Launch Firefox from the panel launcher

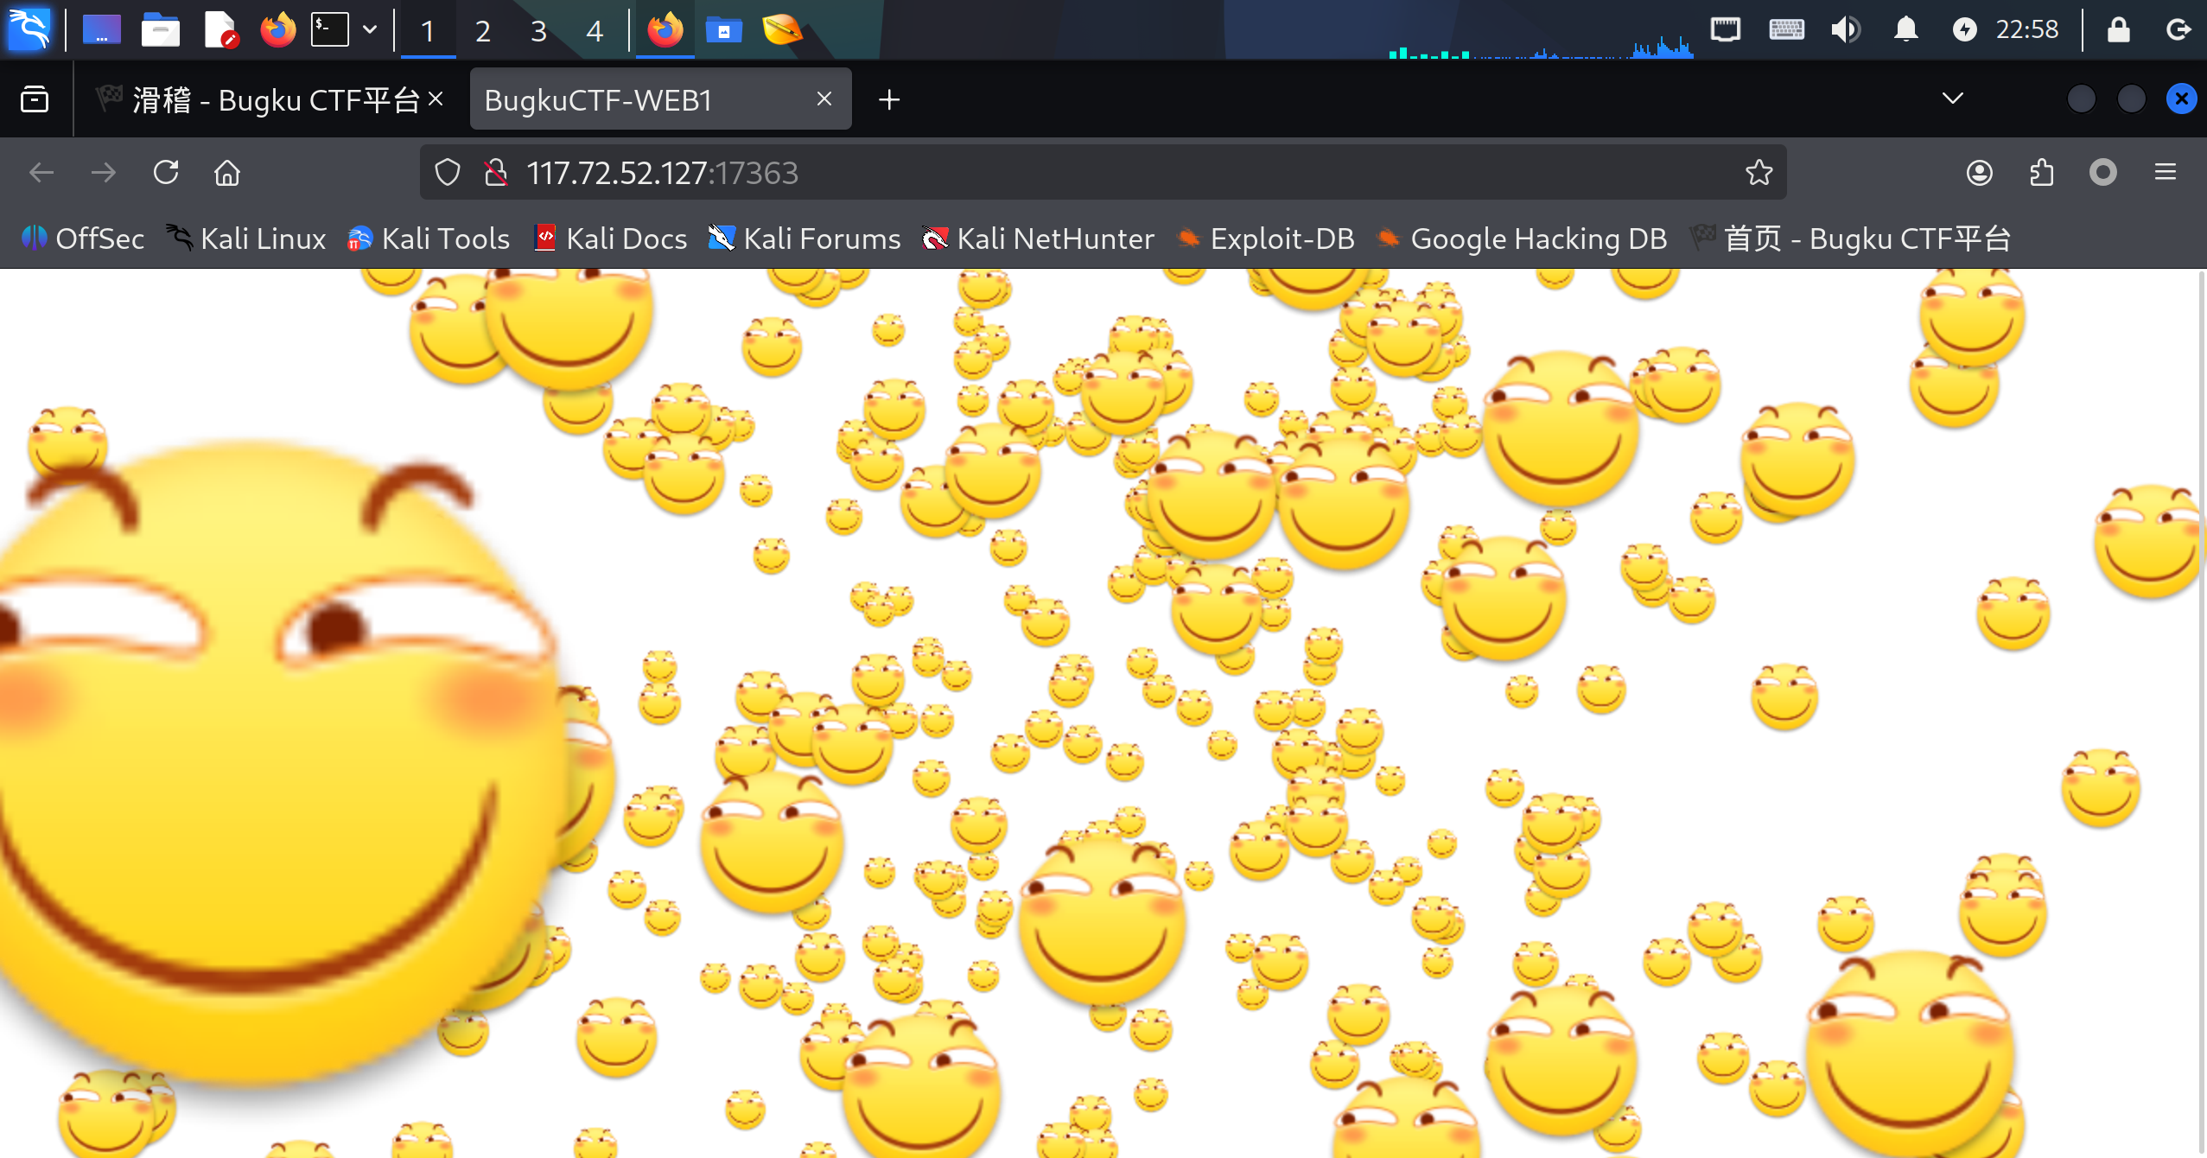click(277, 30)
